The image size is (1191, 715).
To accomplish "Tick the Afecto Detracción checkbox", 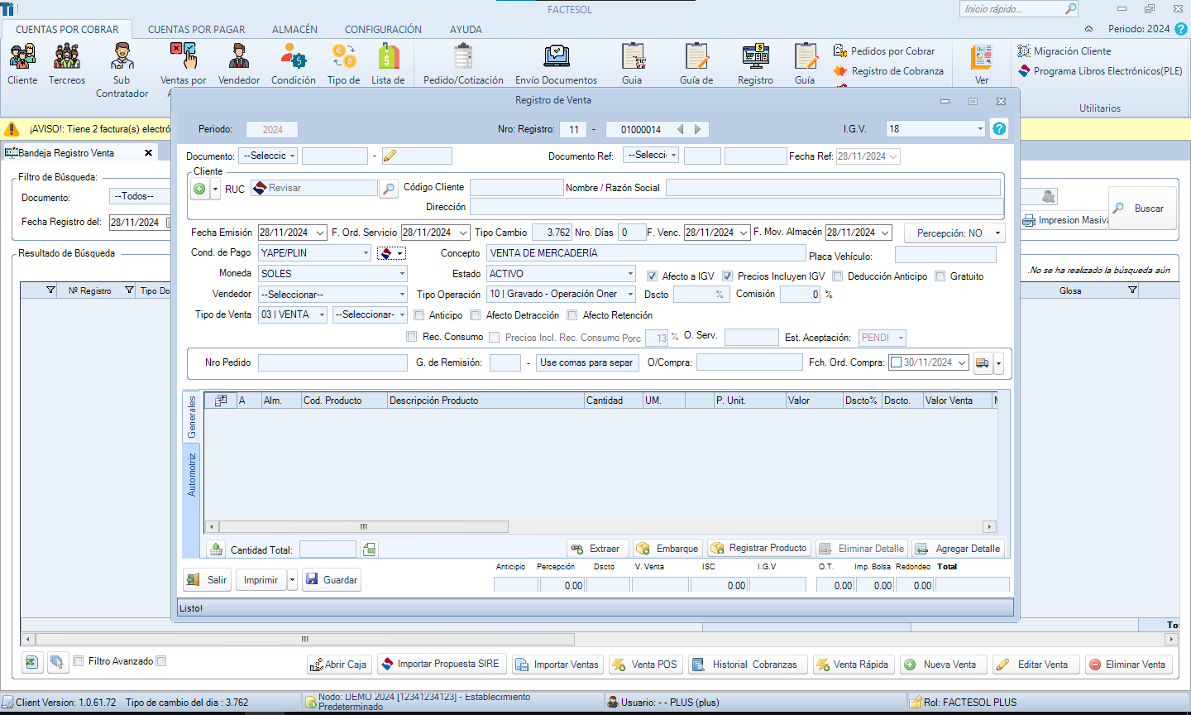I will pos(476,315).
